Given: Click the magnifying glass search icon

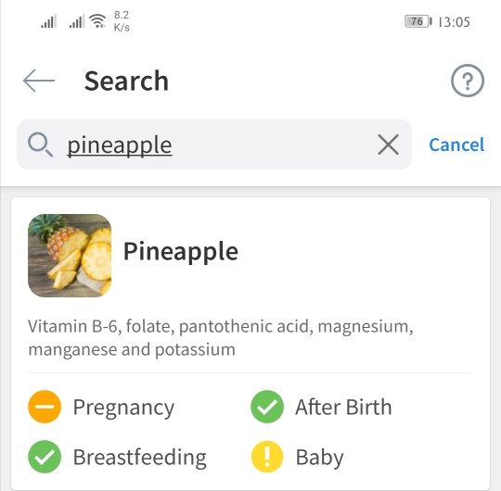Looking at the screenshot, I should coord(40,145).
